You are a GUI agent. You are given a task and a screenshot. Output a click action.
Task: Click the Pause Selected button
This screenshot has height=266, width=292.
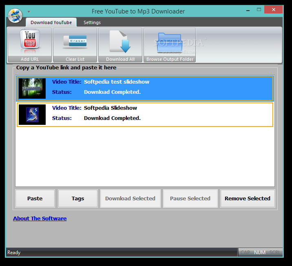190,198
